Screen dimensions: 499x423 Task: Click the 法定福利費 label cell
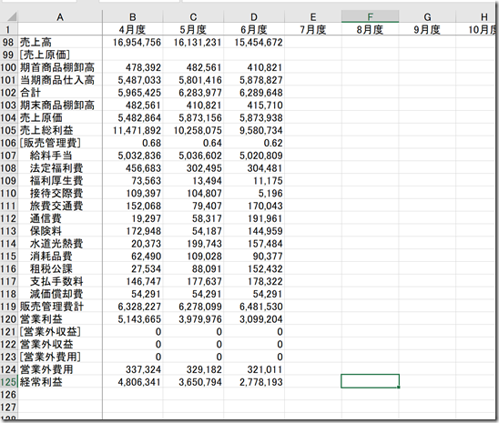pos(60,167)
